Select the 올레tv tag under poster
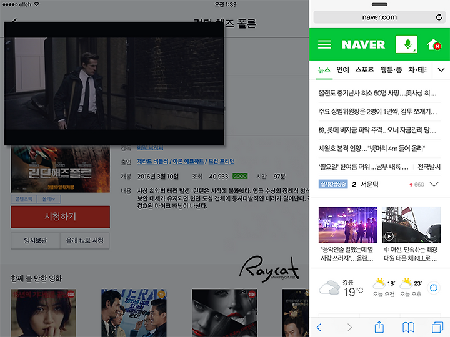This screenshot has width=450, height=337. coord(49,199)
